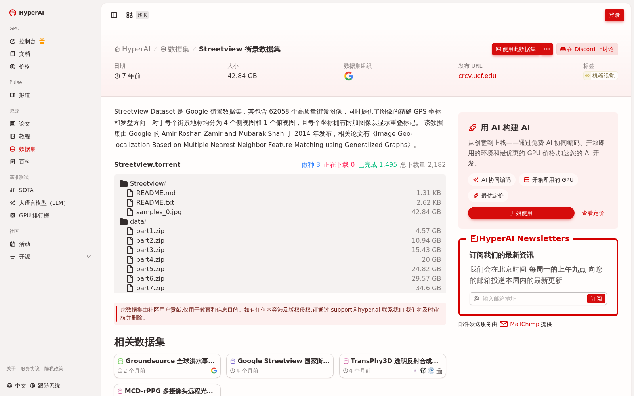Click the 最优定价 chip
Viewport: 634px width, 396px height.
488,196
